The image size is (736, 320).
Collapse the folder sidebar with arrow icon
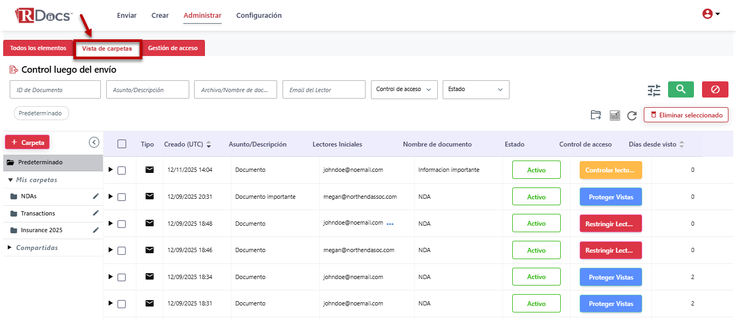94,142
